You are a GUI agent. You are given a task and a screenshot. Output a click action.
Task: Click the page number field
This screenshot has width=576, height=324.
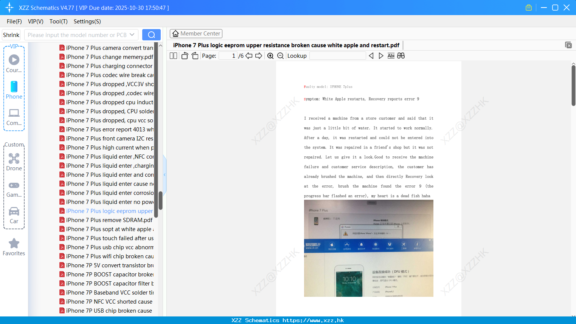[228, 56]
